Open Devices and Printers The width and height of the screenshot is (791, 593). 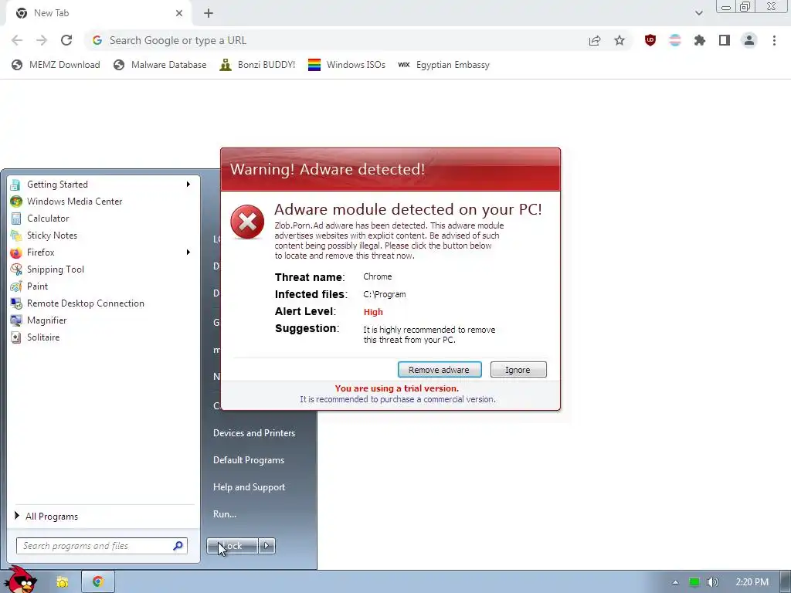pos(254,433)
